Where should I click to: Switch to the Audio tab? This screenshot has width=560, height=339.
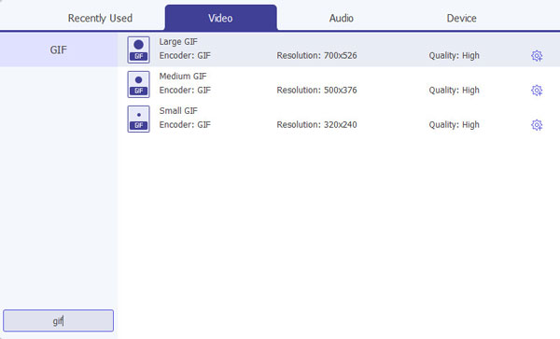point(341,19)
